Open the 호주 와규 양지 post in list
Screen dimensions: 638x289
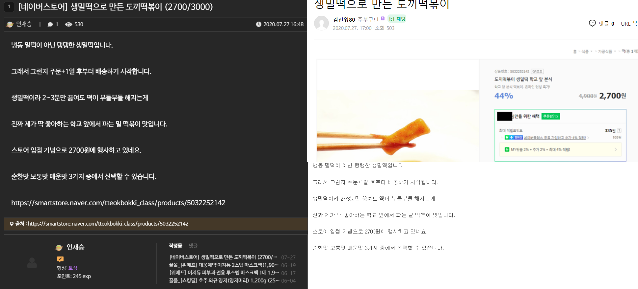[x=224, y=280]
